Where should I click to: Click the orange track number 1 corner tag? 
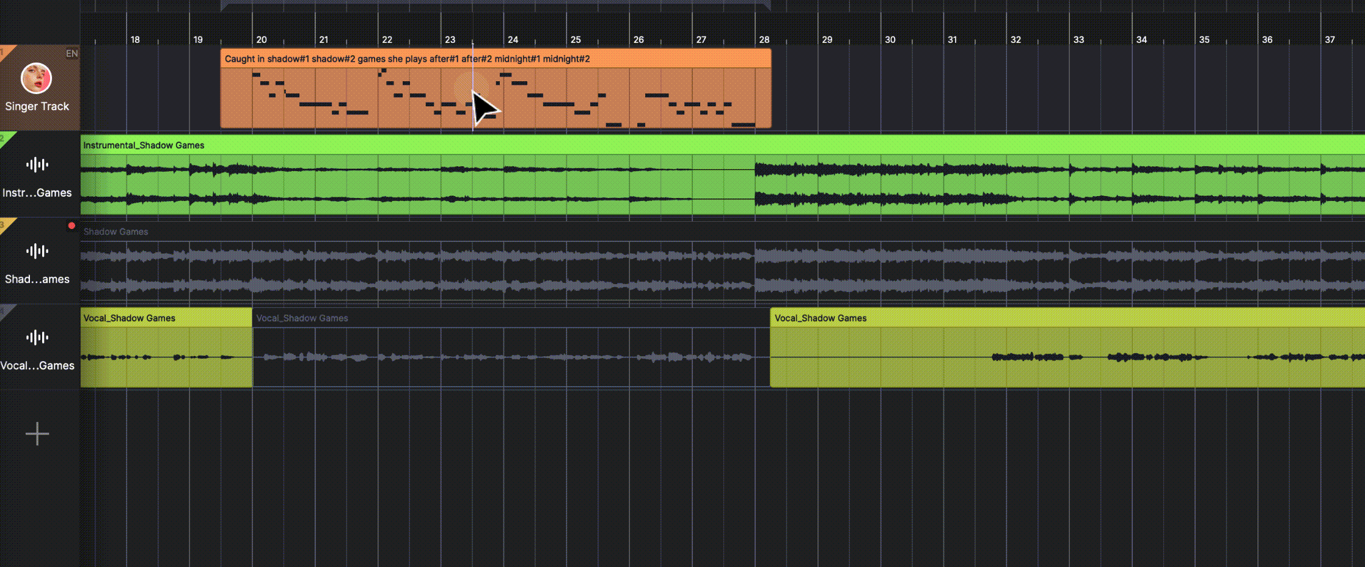click(5, 51)
